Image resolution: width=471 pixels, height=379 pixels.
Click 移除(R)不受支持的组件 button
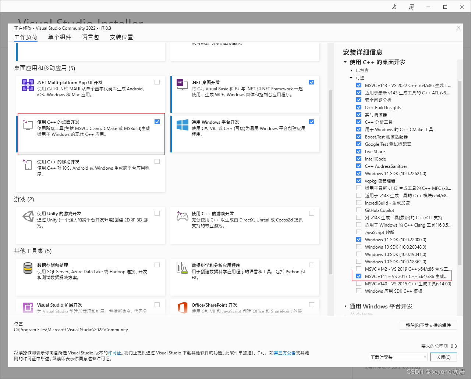428,325
